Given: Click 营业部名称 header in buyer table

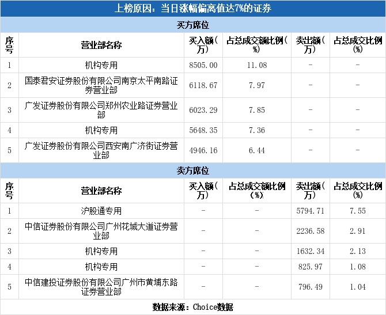Looking at the screenshot, I should pyautogui.click(x=101, y=45).
